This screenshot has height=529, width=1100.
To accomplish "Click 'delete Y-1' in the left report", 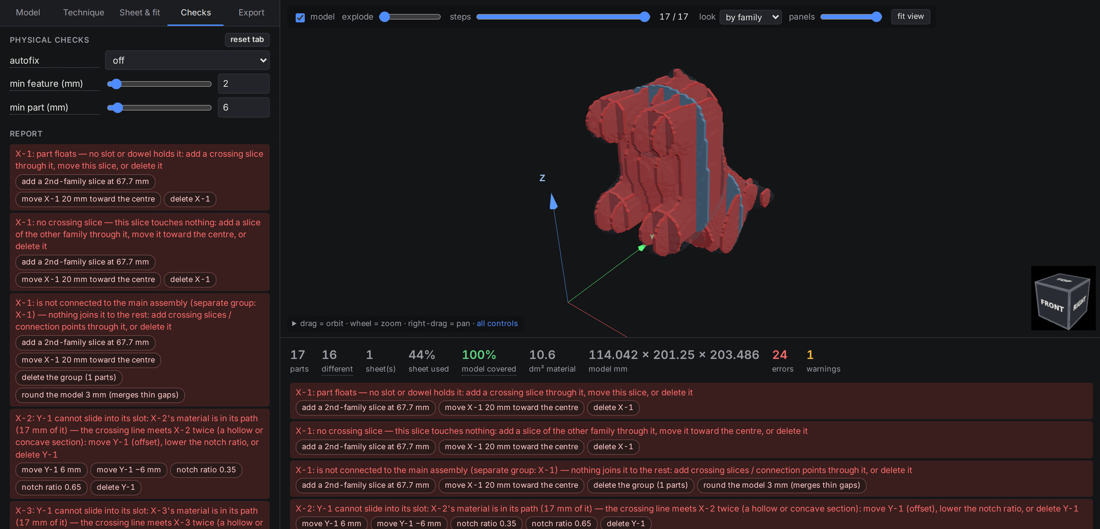I will pos(116,487).
